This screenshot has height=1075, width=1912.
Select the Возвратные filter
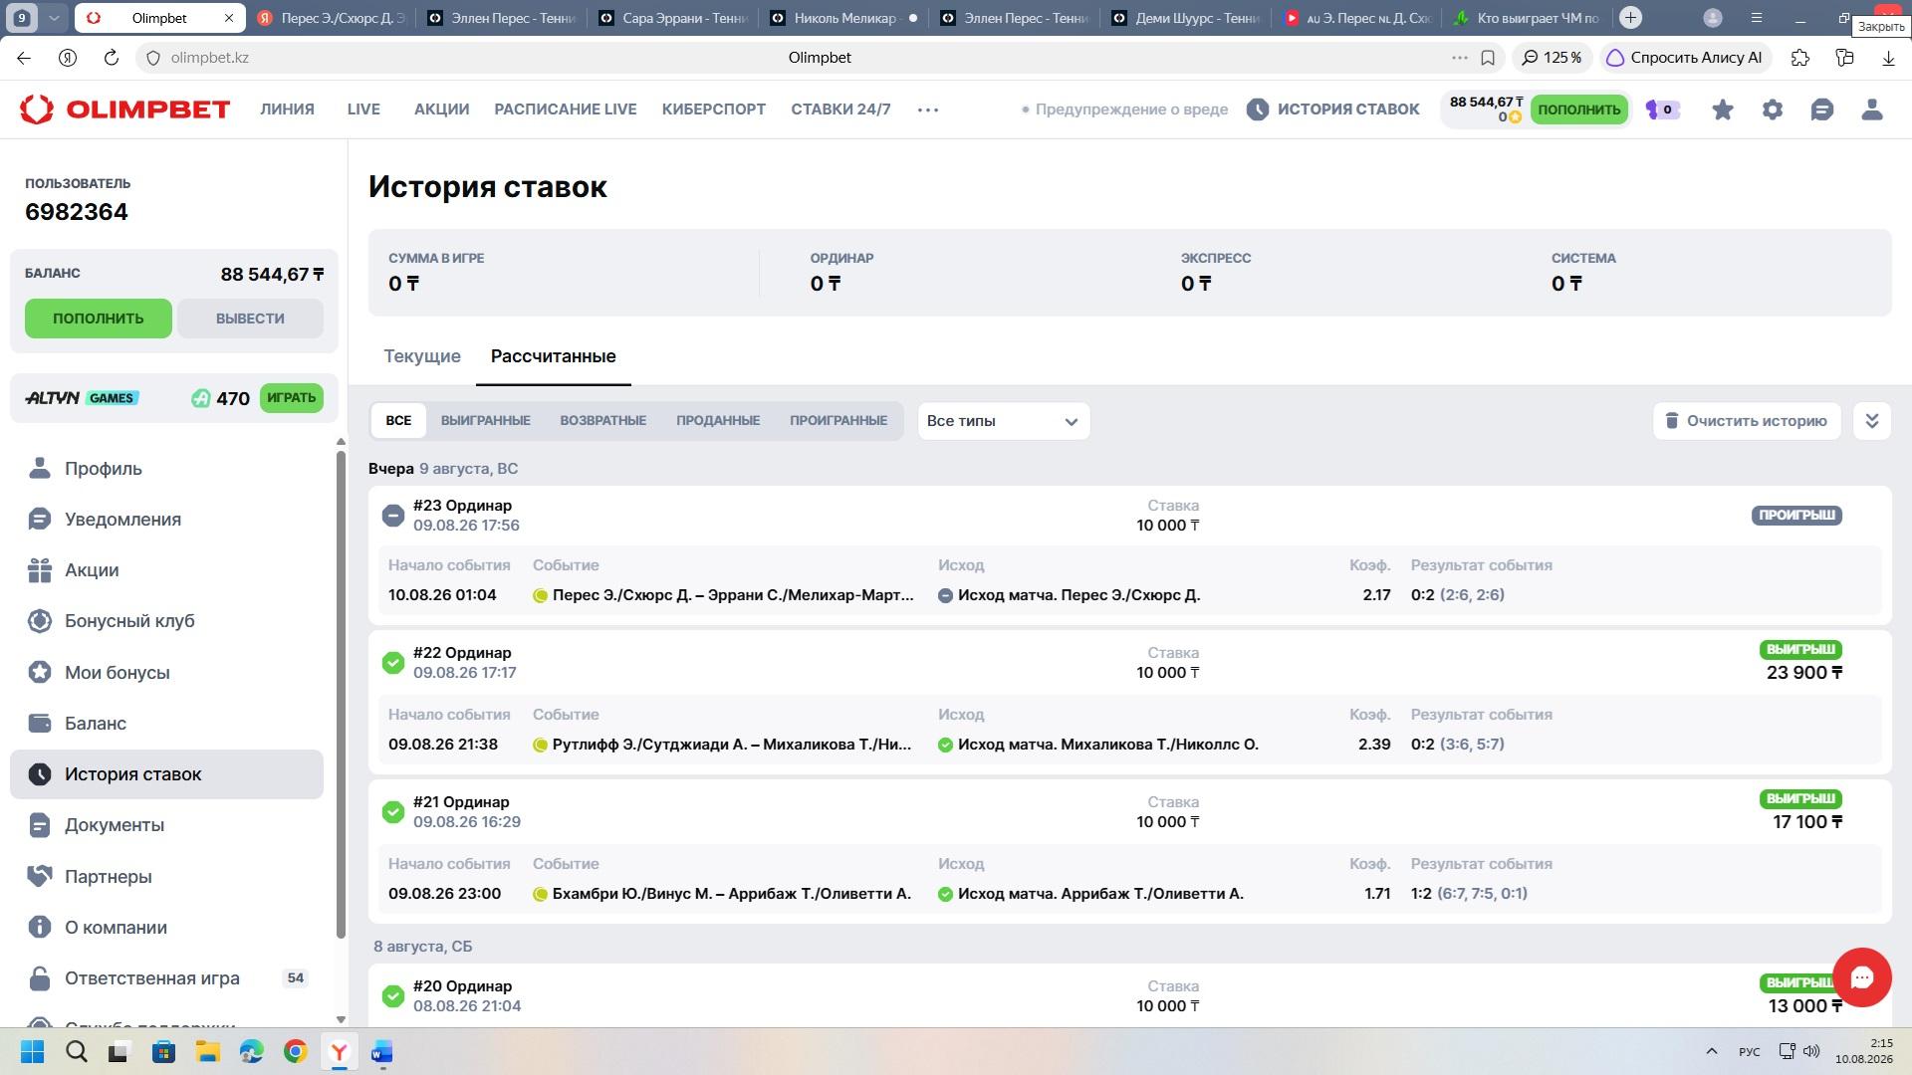click(x=602, y=421)
